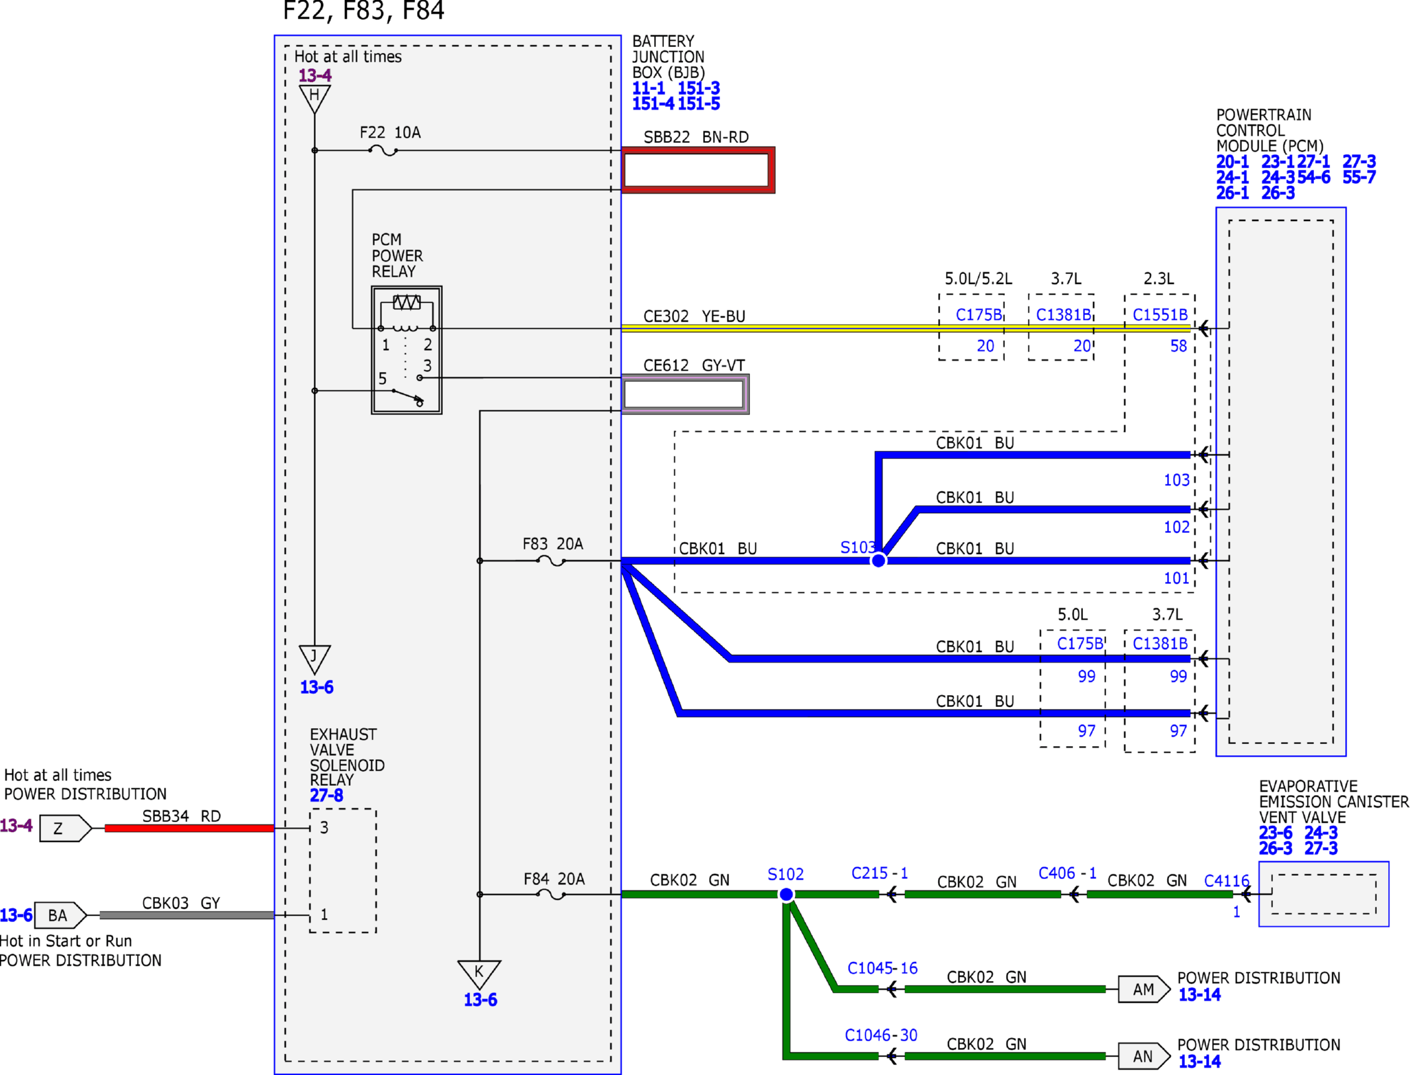Screen dimensions: 1410x1075
Task: Click the Evaporative Emission Canister Vent Valve box
Action: (1324, 894)
